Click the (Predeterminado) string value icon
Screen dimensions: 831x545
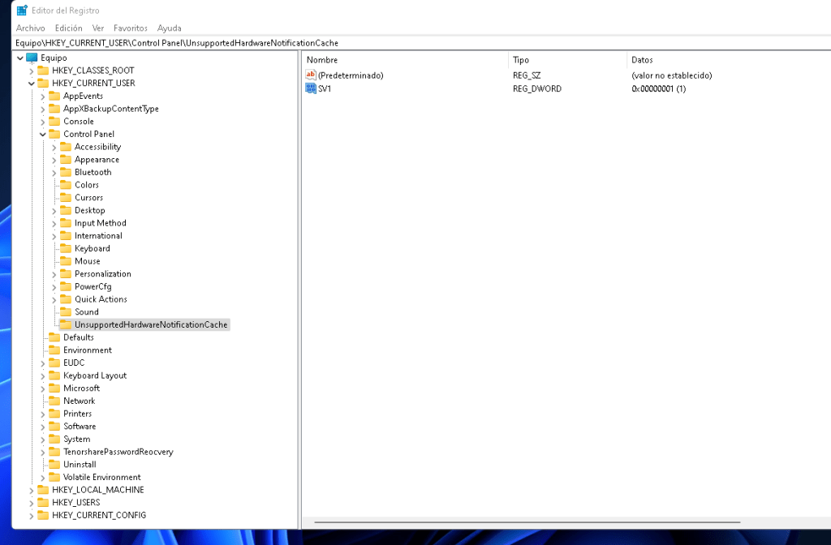pos(311,75)
